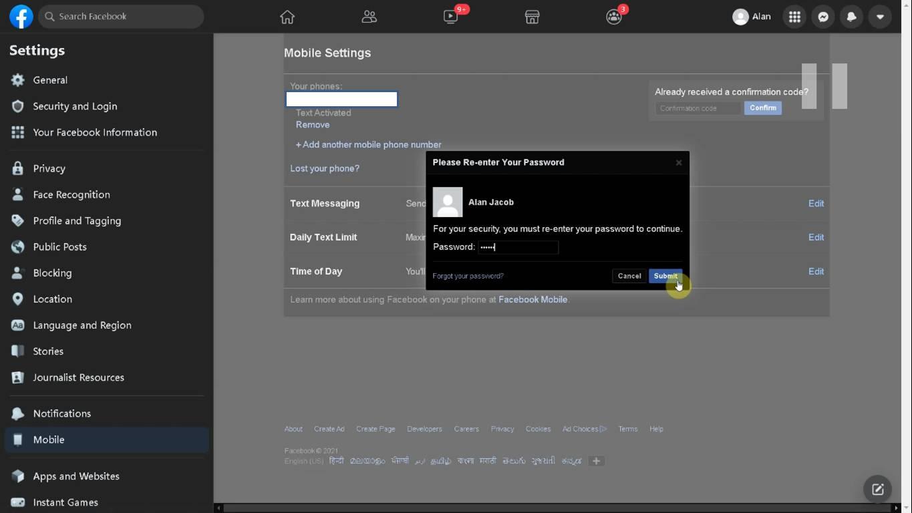Open the Cookies footer link
This screenshot has width=912, height=513.
(538, 429)
